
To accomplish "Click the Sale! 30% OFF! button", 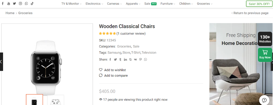I will (x=259, y=4).
